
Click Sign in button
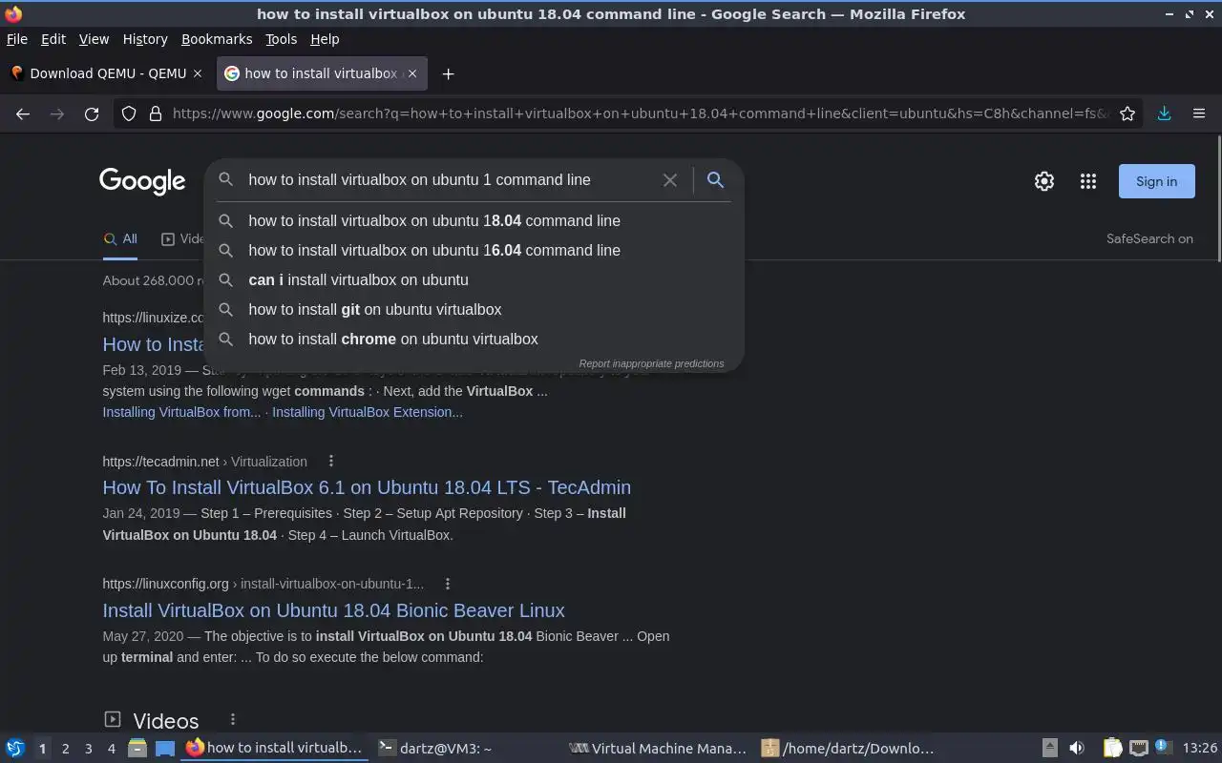tap(1156, 181)
